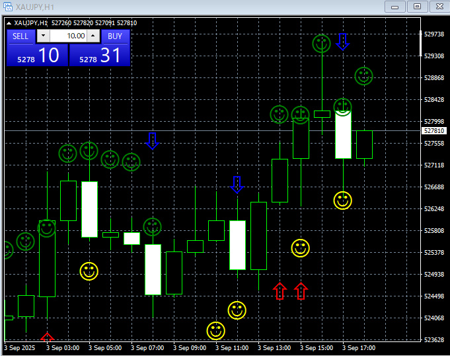Click the last candle body at 18:00

tap(365, 144)
